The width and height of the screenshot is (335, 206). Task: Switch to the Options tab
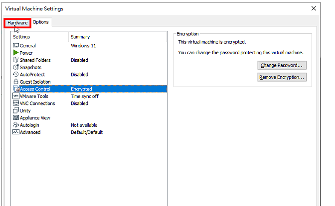[x=40, y=22]
